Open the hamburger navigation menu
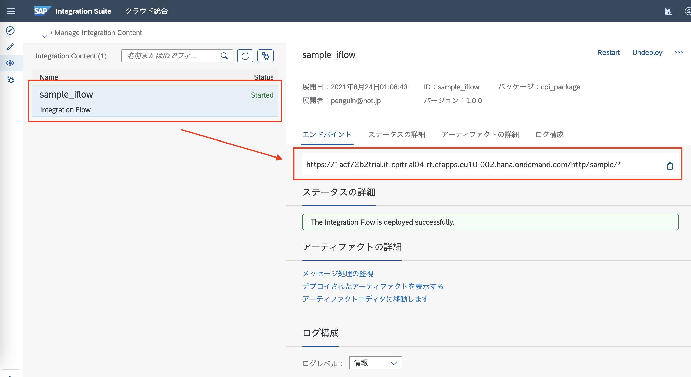The width and height of the screenshot is (691, 377). (x=11, y=11)
